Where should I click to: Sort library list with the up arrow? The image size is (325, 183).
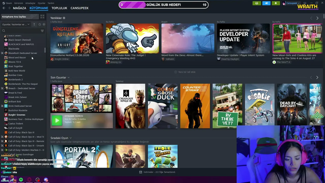[34, 24]
